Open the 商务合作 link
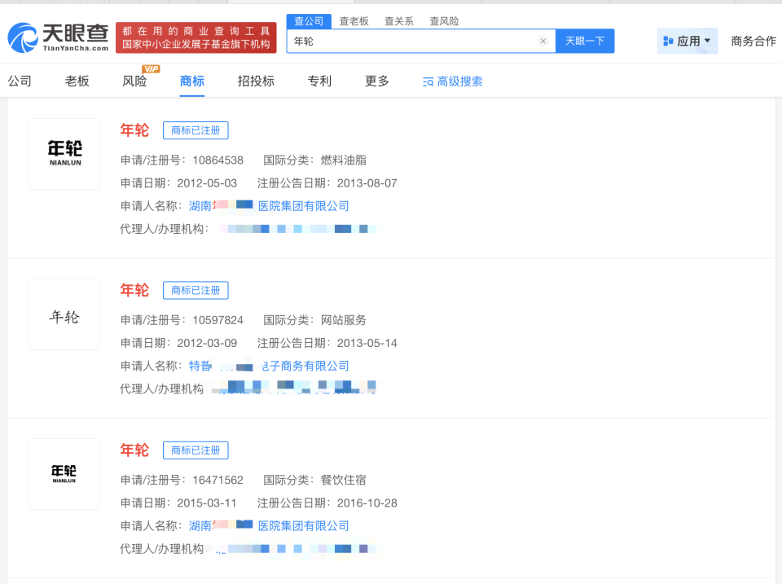782x584 pixels. (753, 41)
